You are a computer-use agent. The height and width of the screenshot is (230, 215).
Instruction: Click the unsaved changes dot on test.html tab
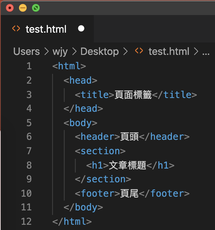tap(81, 28)
